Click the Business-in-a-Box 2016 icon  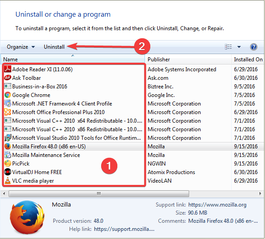point(8,86)
